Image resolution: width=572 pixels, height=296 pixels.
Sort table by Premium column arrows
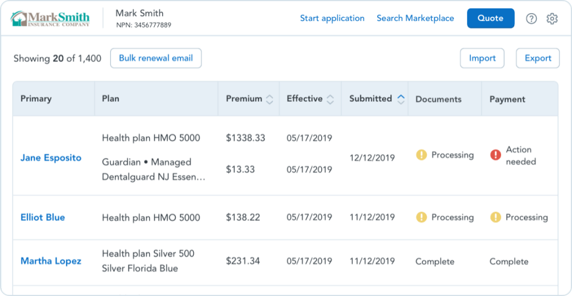(269, 99)
